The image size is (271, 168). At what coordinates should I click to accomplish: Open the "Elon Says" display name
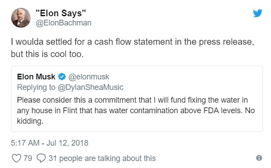click(x=61, y=13)
